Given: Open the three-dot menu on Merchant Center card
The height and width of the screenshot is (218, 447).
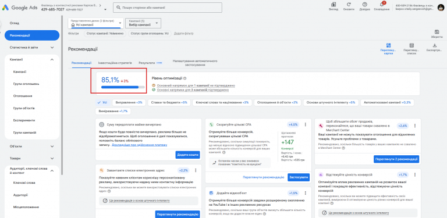Looking at the screenshot, I should point(415,126).
